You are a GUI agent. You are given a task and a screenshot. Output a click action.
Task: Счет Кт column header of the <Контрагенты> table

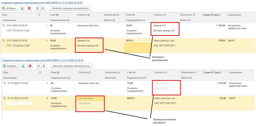(x=131, y=72)
